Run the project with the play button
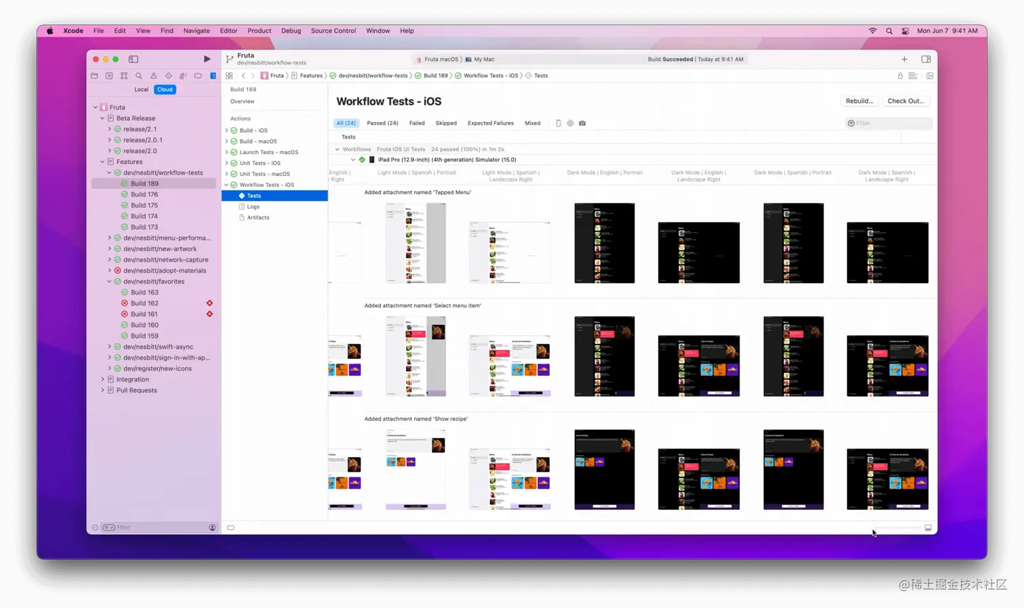 (x=207, y=59)
